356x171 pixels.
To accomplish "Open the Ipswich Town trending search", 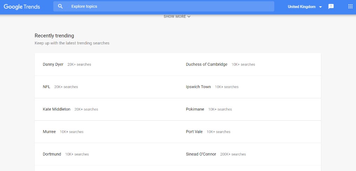I will click(x=198, y=87).
